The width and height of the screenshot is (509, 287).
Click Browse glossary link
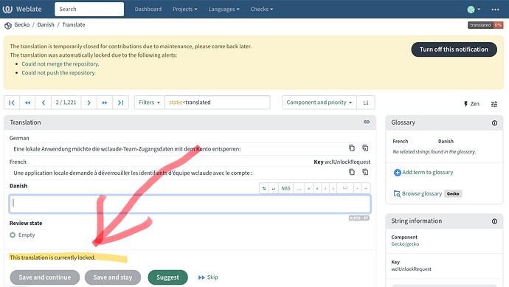[x=422, y=193]
